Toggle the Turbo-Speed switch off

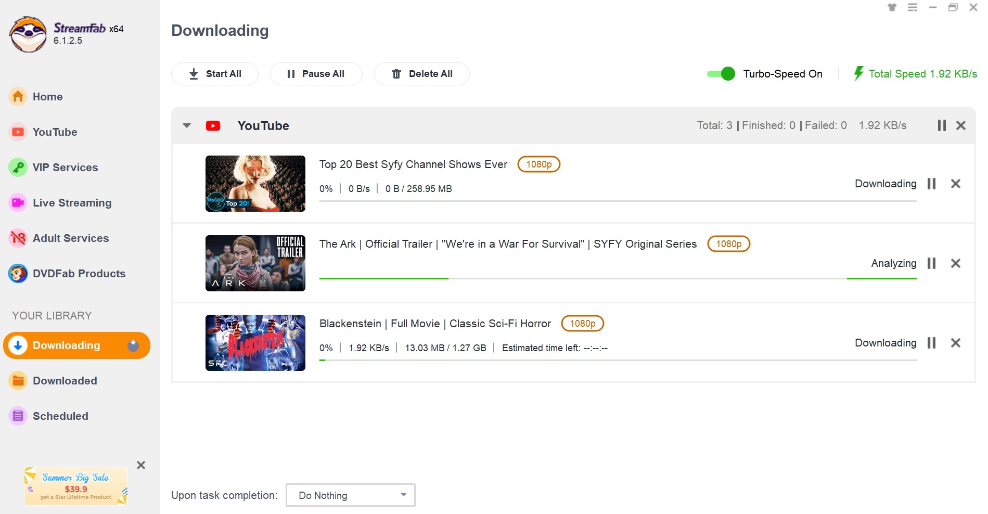pos(721,74)
